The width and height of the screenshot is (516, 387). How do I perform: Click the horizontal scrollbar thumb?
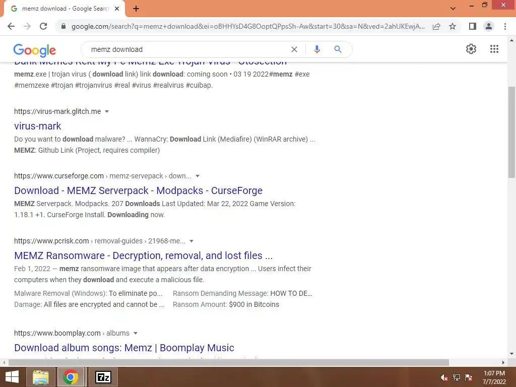pyautogui.click(x=229, y=362)
